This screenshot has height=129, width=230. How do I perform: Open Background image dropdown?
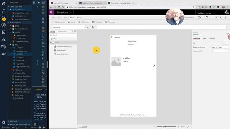tap(220, 47)
